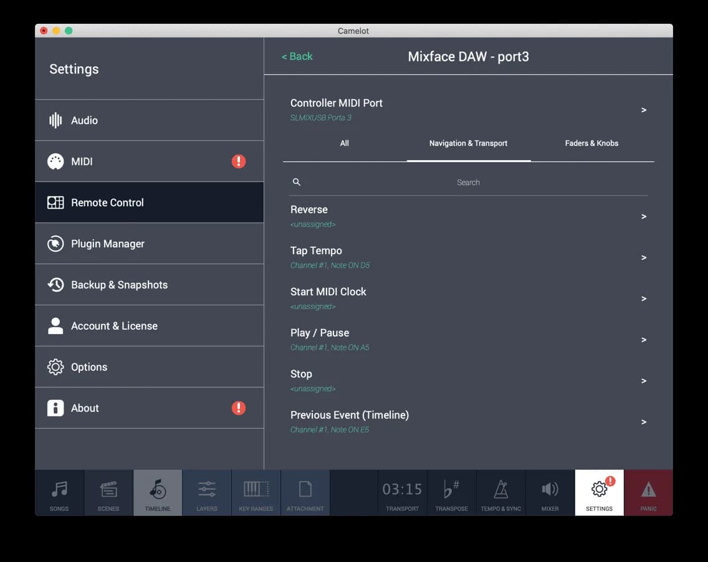The height and width of the screenshot is (562, 708).
Task: Open the Transpose panel
Action: coord(451,492)
